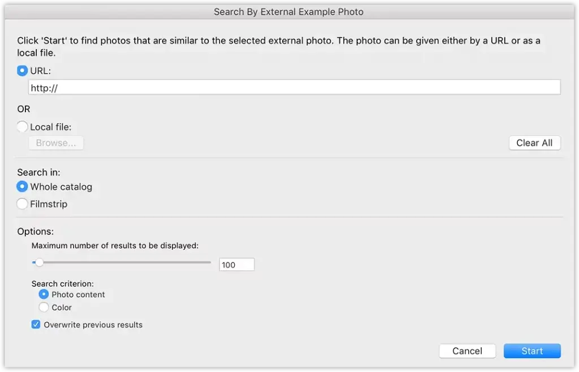Click the results count field showing 100
Image resolution: width=579 pixels, height=372 pixels.
point(236,265)
